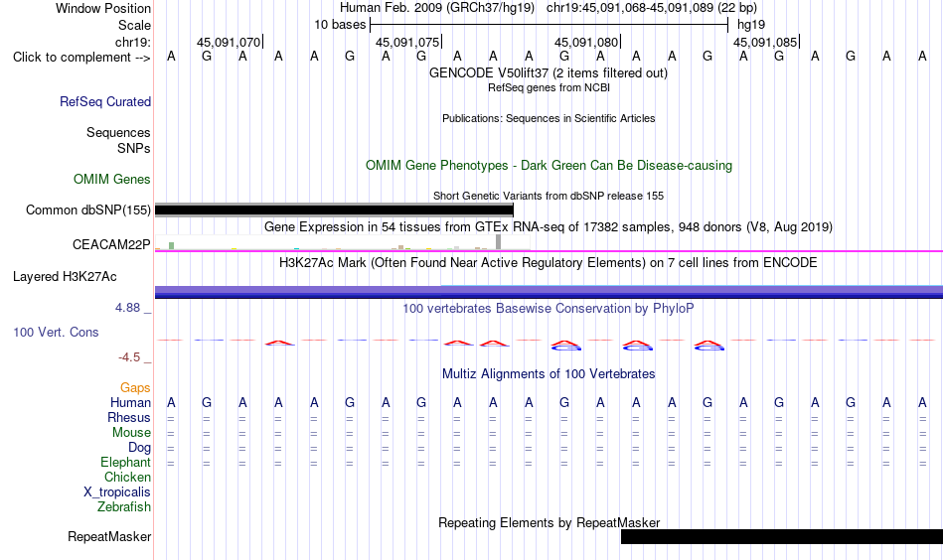Click the -4.5 PhyloP lower scale value

tap(129, 357)
